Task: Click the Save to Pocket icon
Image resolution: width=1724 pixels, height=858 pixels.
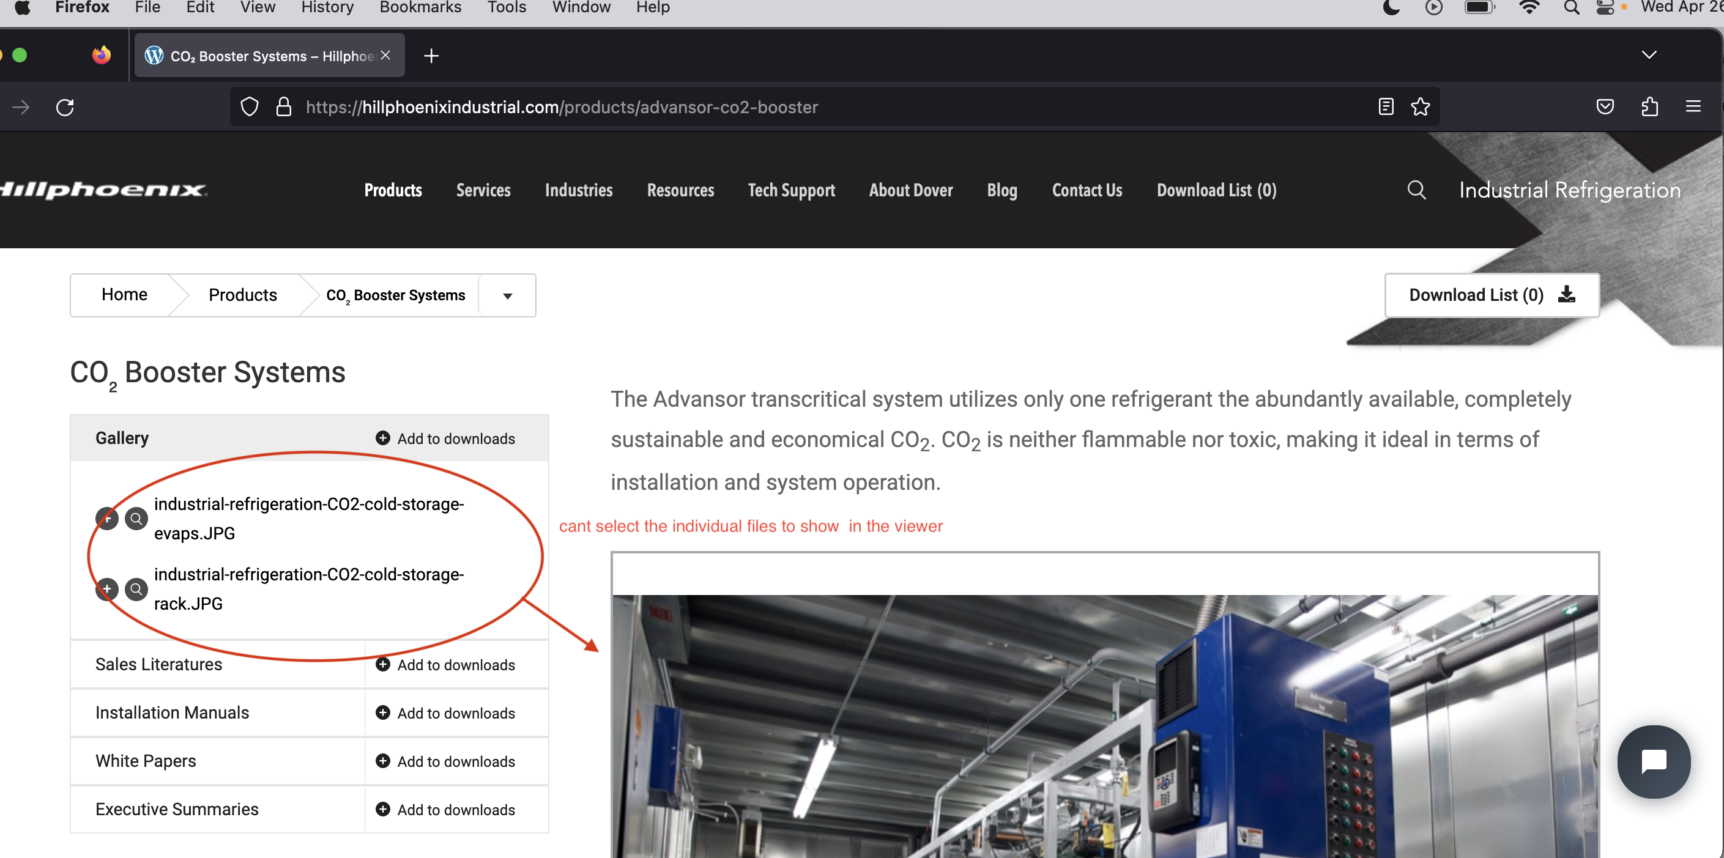Action: click(1604, 107)
